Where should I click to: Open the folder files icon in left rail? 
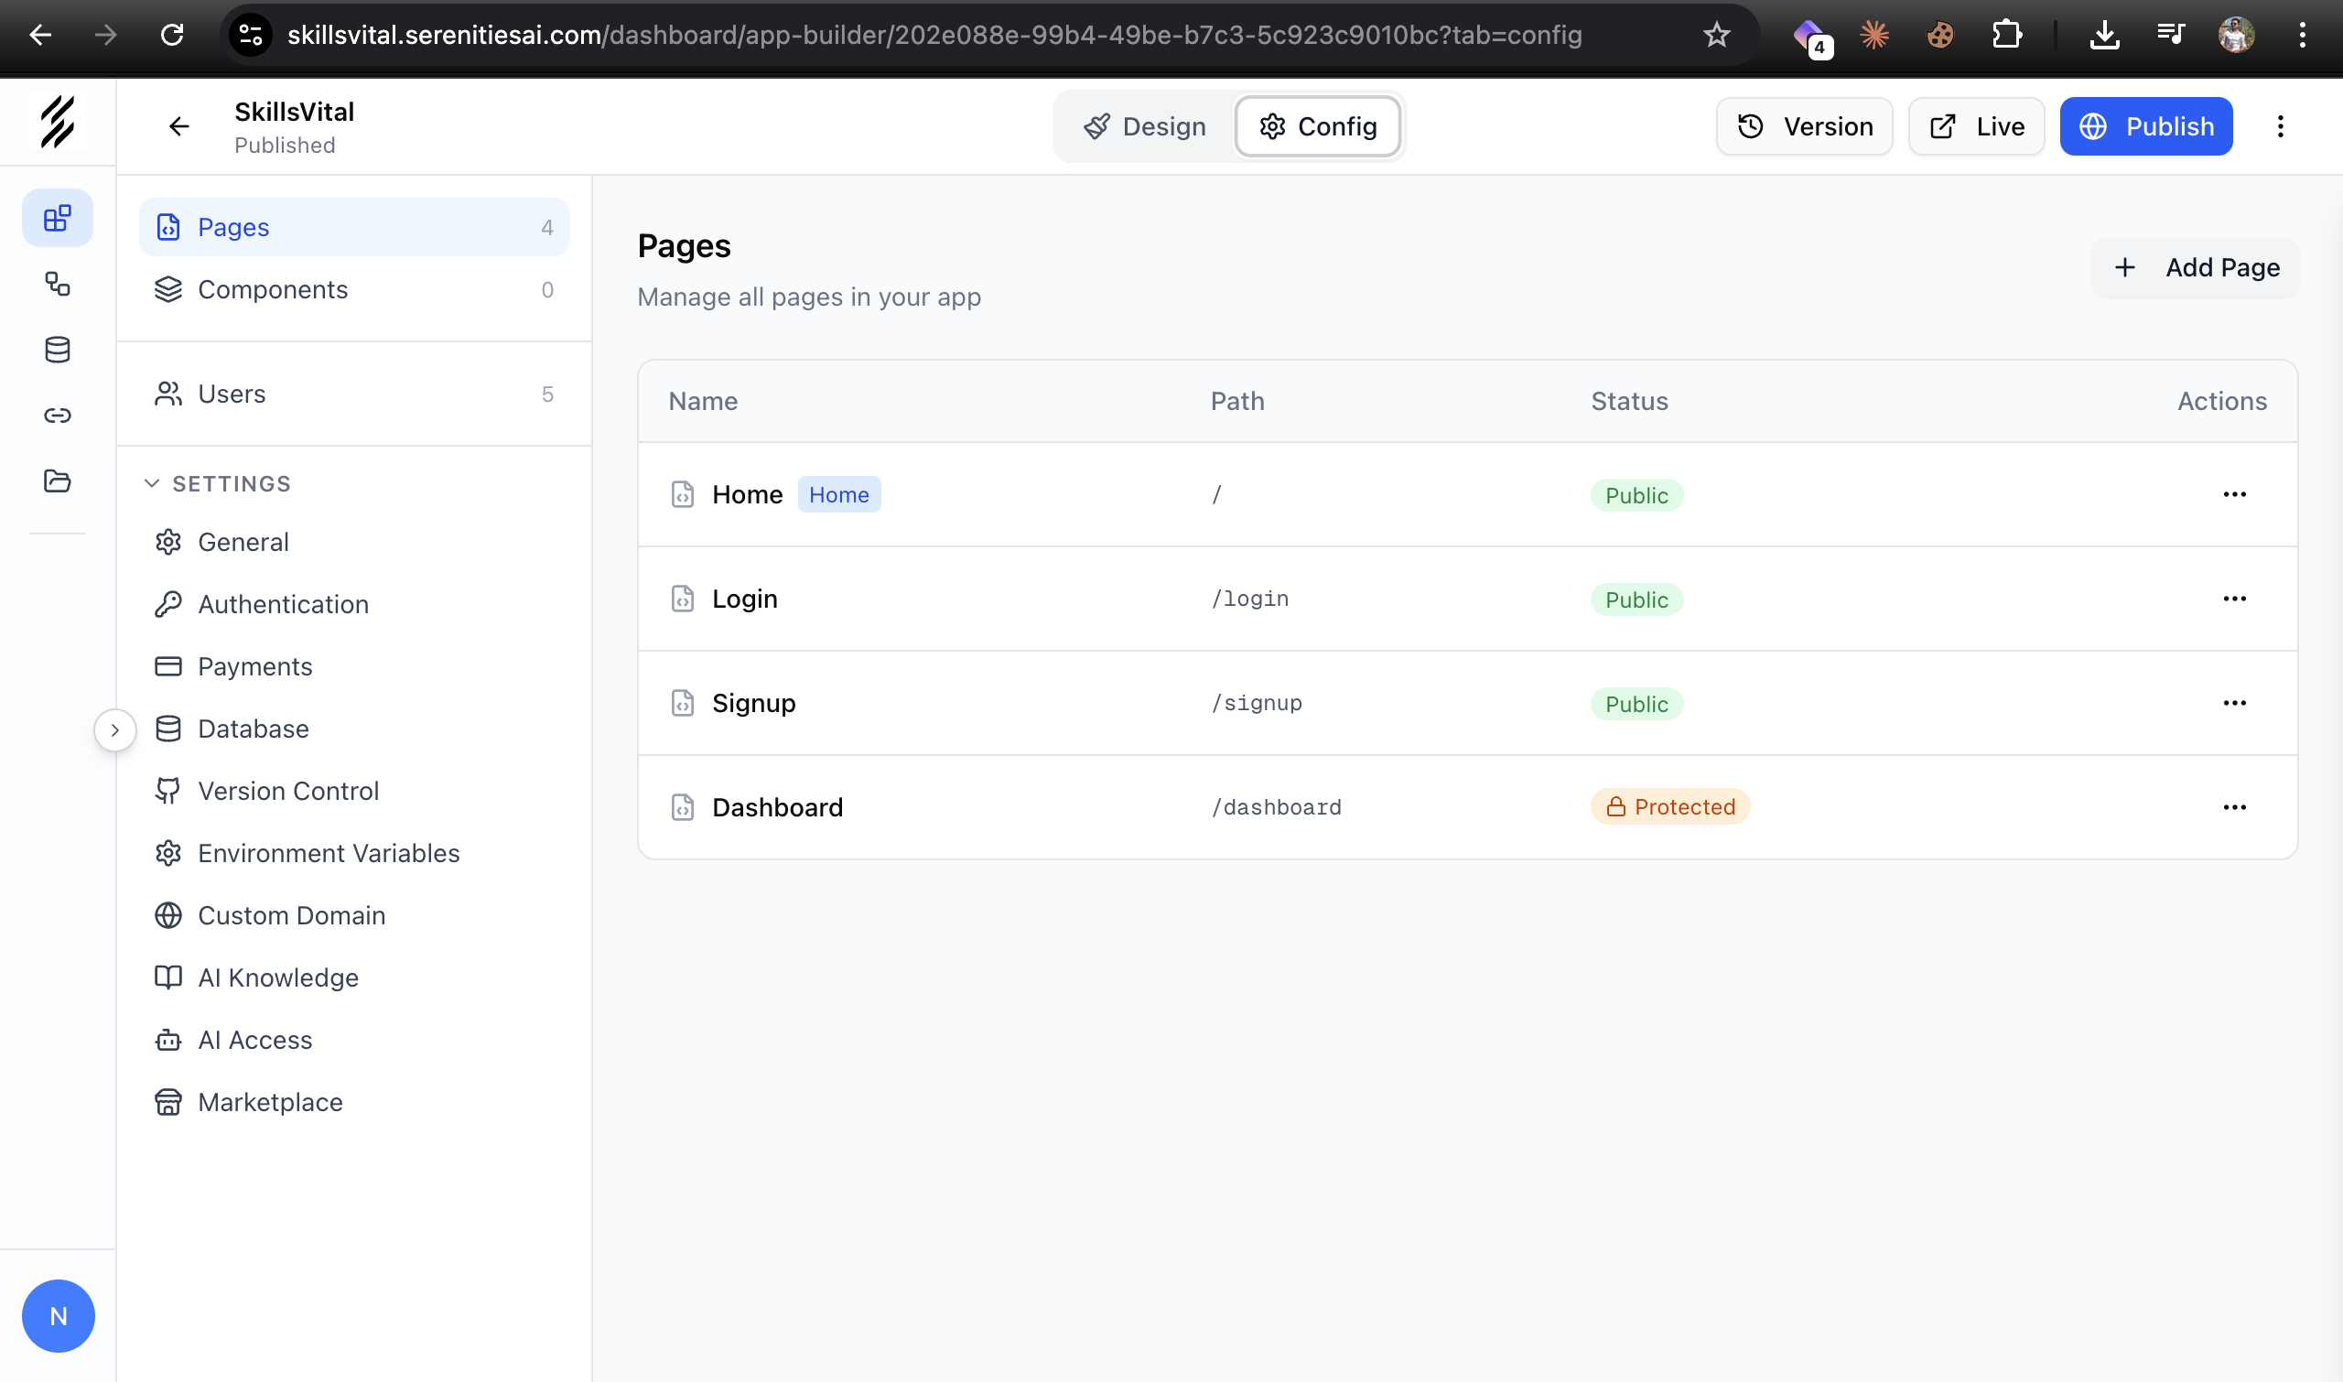tap(57, 480)
